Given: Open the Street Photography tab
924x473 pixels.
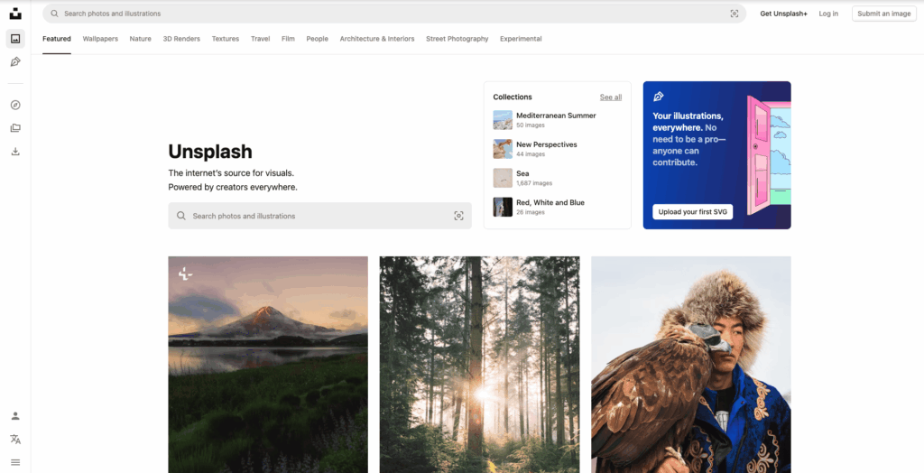Looking at the screenshot, I should pyautogui.click(x=457, y=39).
